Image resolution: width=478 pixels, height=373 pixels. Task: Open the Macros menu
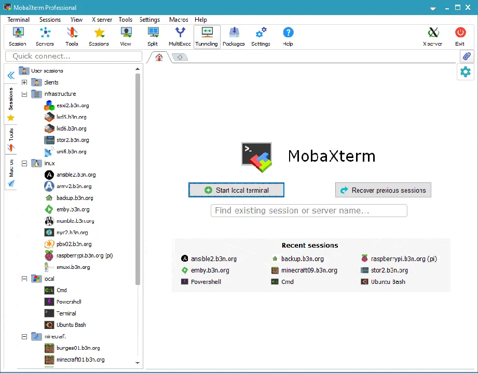click(179, 20)
